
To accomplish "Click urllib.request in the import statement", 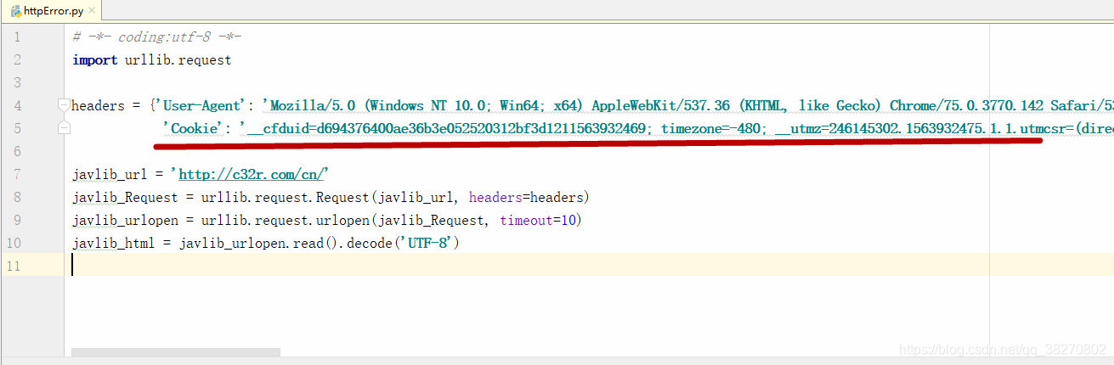I will click(178, 59).
